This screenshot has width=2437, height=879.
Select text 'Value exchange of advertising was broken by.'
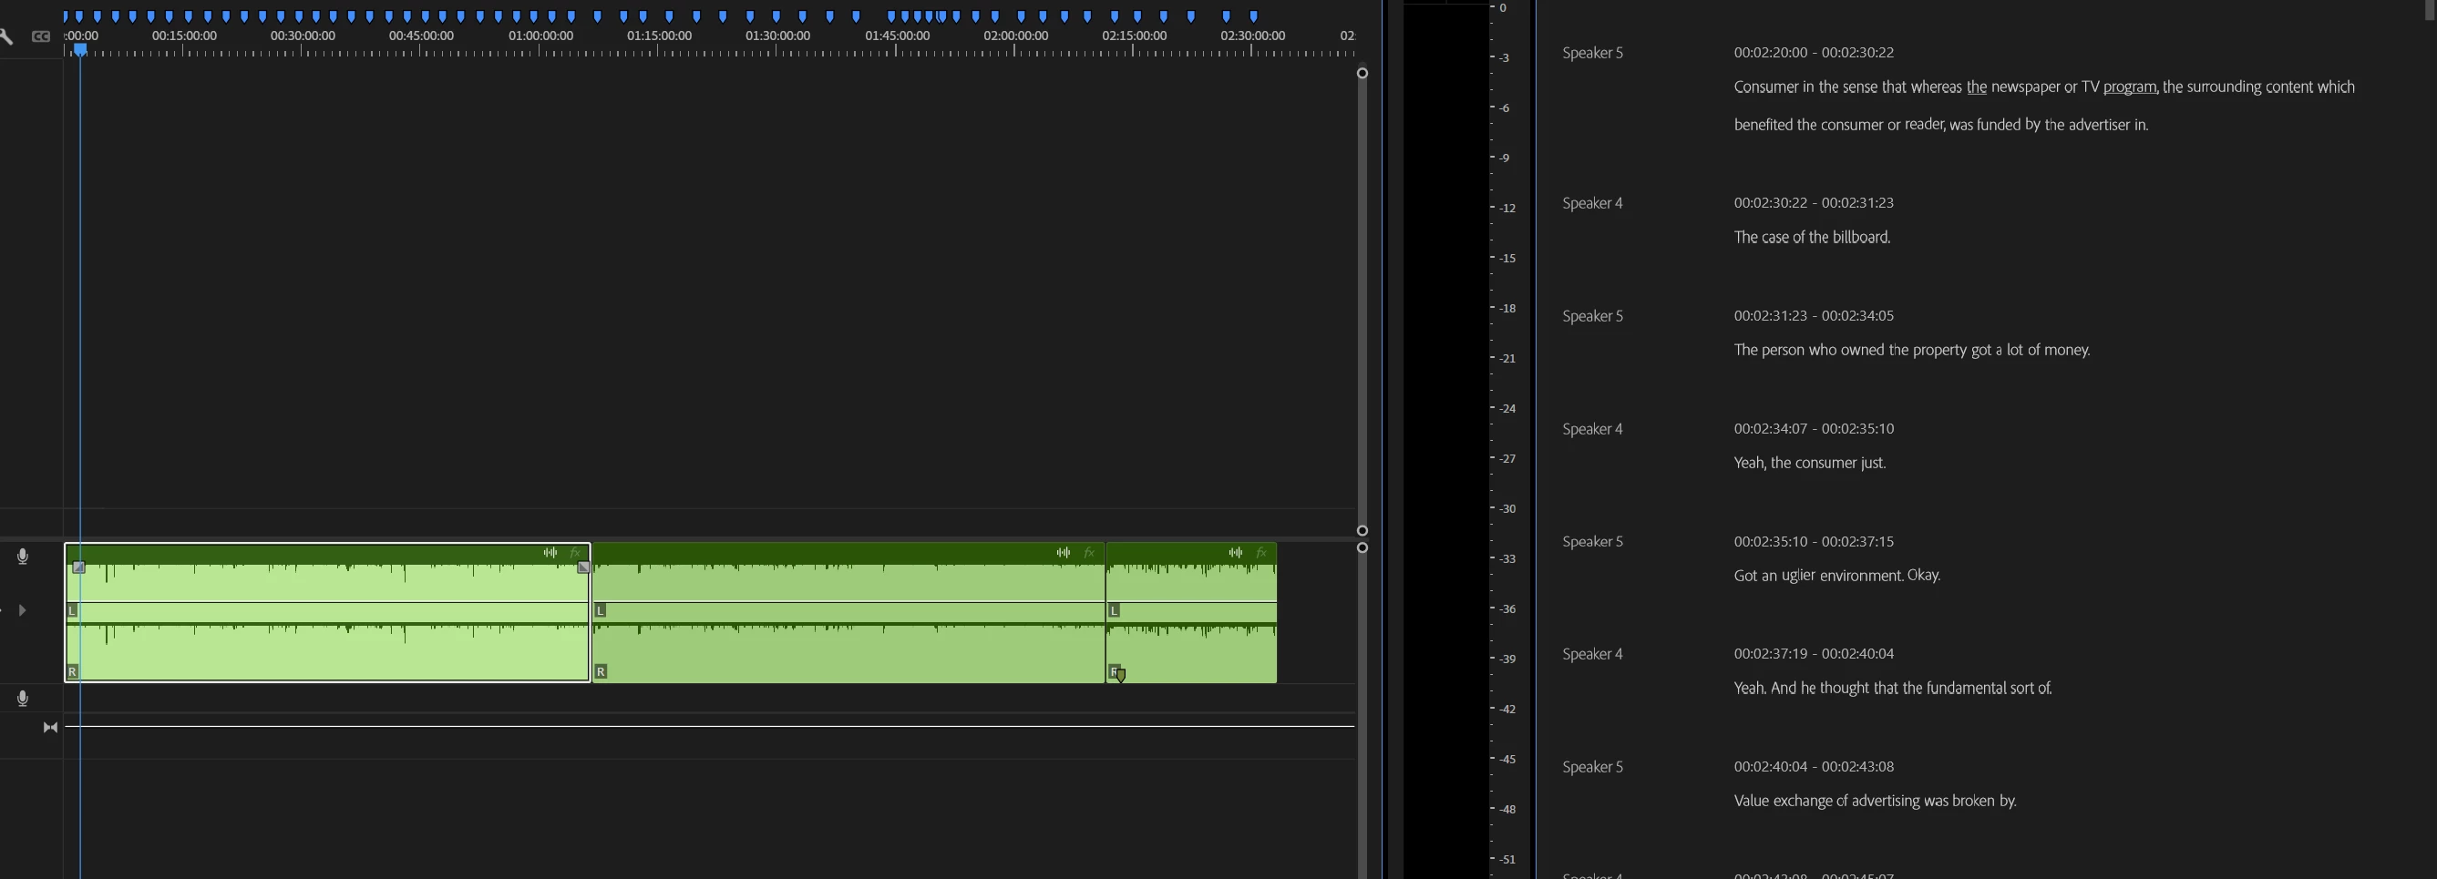1875,802
